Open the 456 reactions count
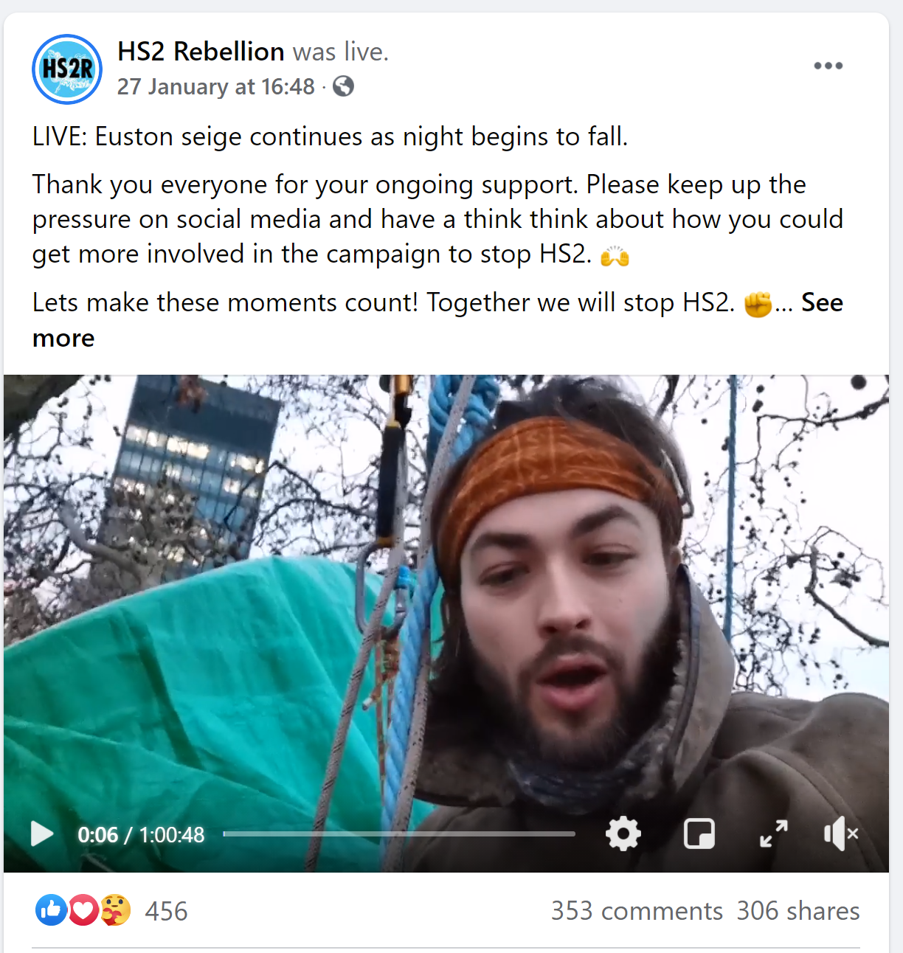 click(x=166, y=911)
